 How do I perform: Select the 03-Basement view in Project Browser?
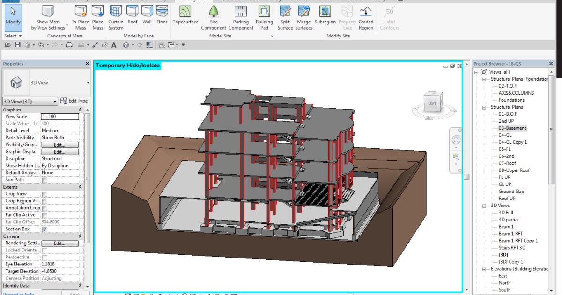tap(512, 128)
